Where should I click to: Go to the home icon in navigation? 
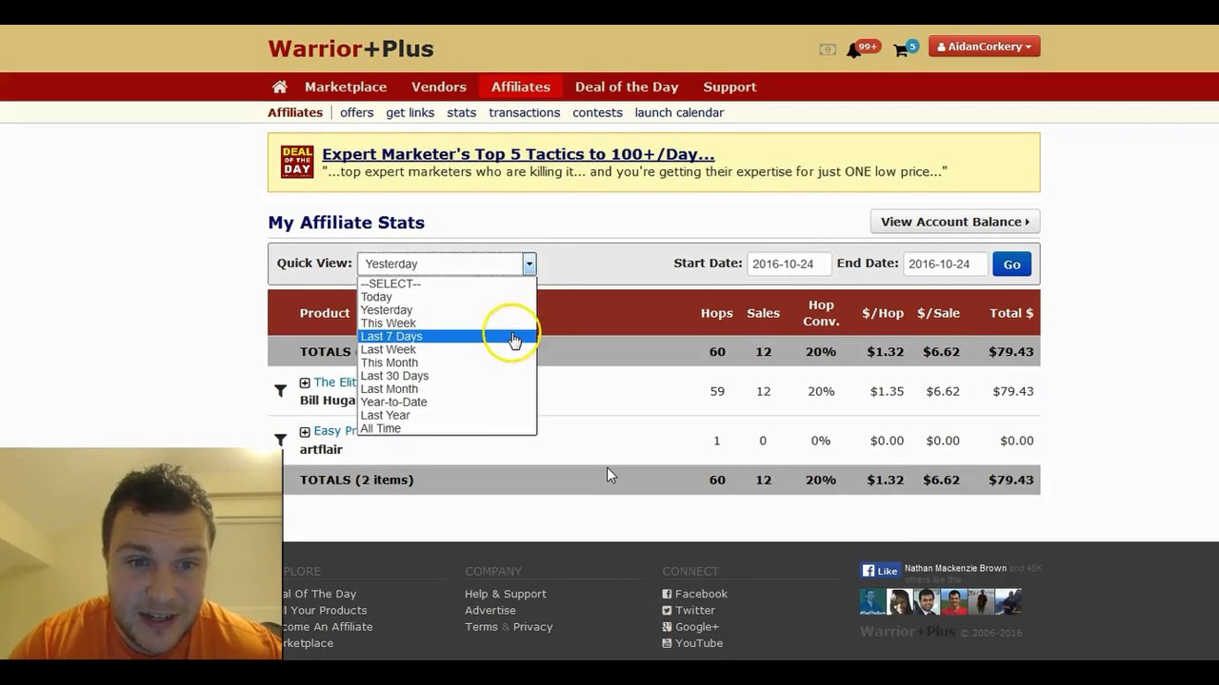[x=279, y=87]
